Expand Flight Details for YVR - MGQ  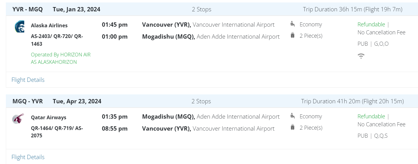pyautogui.click(x=28, y=80)
